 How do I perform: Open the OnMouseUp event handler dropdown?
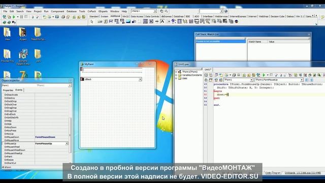pyautogui.click(x=67, y=143)
